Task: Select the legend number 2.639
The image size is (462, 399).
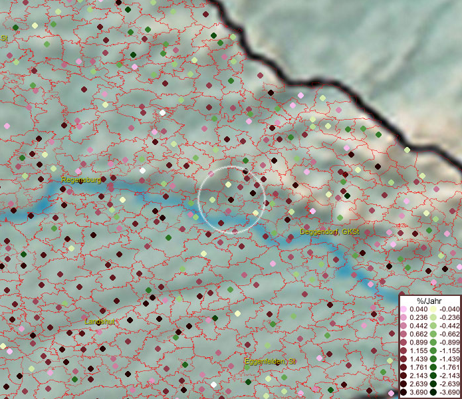Action: point(419,384)
